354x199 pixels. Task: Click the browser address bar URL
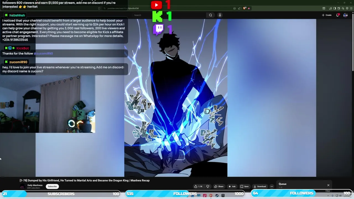[123, 8]
